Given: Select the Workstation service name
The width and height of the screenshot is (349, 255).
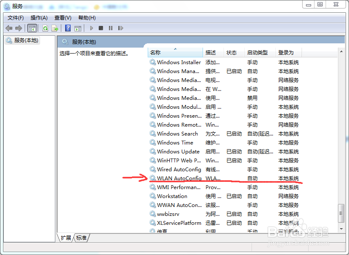Looking at the screenshot, I should click(172, 196).
